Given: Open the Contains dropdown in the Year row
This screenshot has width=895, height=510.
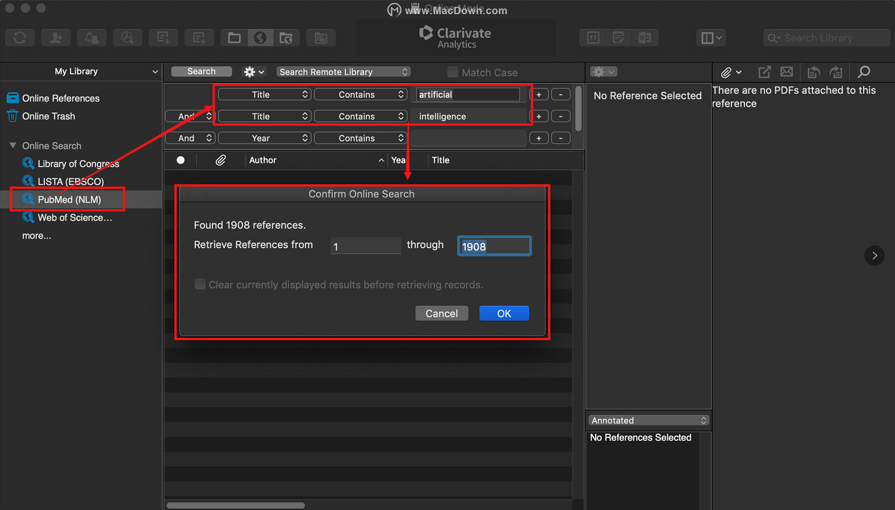Looking at the screenshot, I should pos(360,138).
